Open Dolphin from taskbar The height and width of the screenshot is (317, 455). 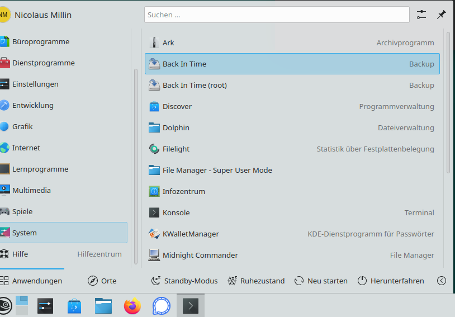click(103, 306)
